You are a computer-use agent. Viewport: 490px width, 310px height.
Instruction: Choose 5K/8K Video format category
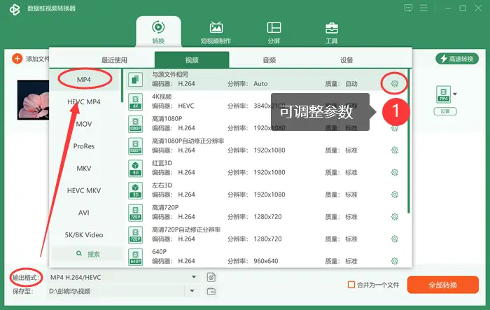pos(84,235)
